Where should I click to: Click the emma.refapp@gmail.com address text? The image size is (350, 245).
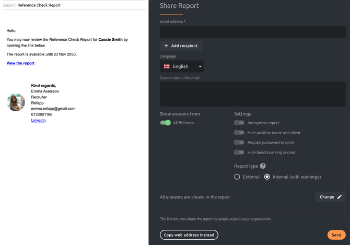[53, 109]
